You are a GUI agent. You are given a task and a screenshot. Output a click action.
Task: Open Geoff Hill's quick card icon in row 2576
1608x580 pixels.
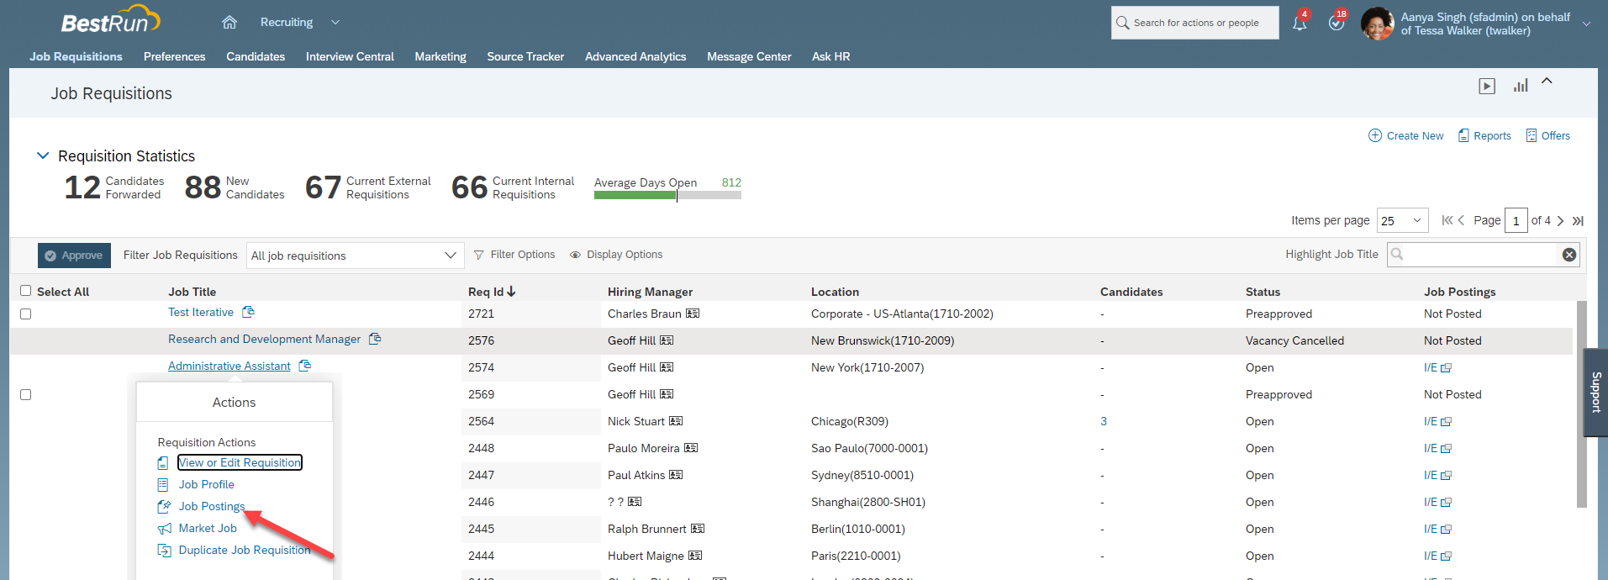coord(667,340)
